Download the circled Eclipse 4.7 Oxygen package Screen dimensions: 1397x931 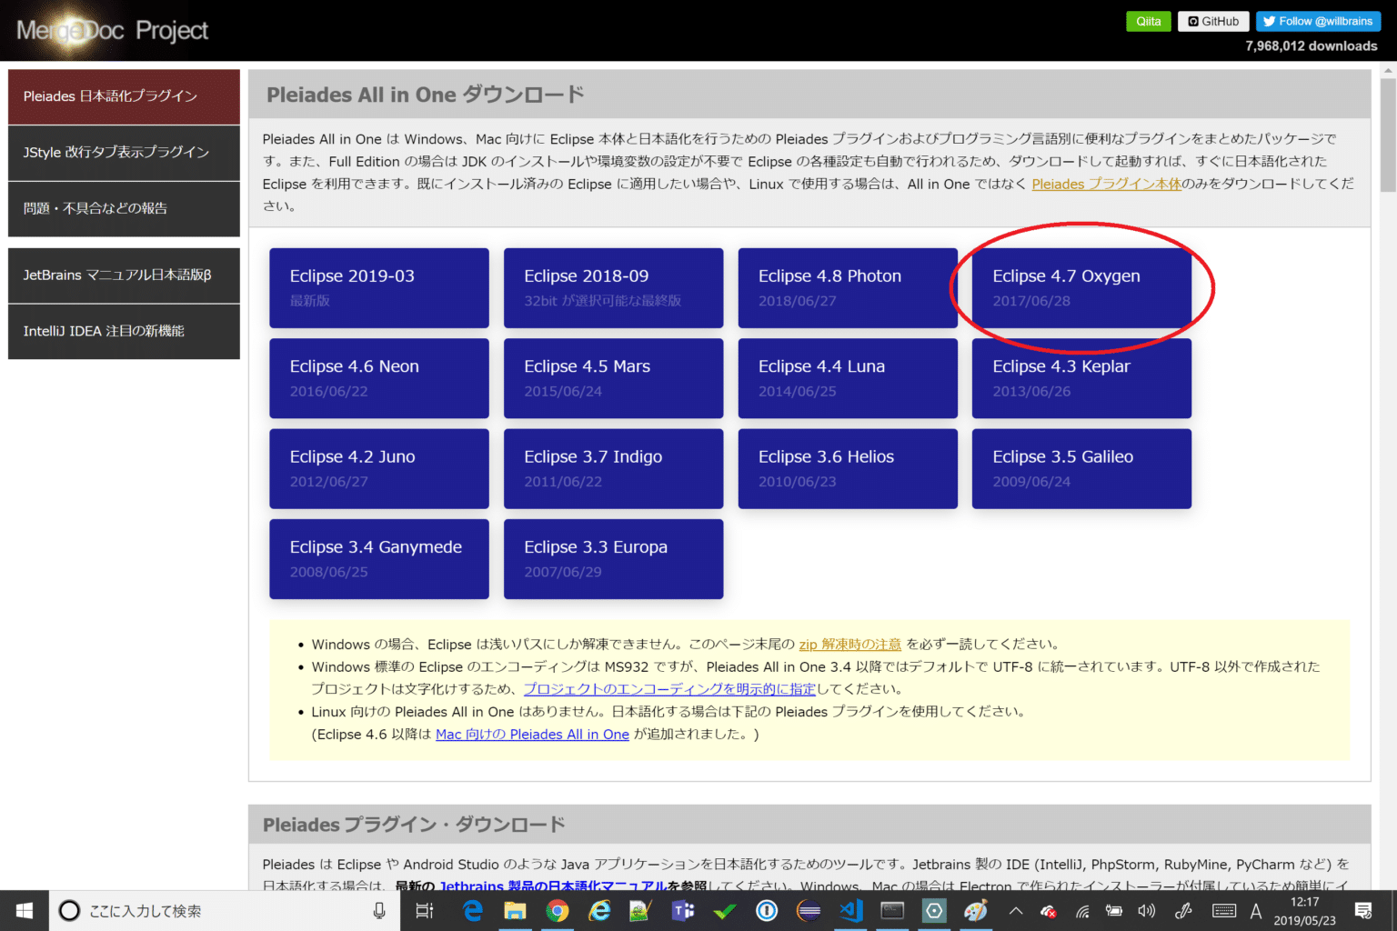coord(1080,287)
